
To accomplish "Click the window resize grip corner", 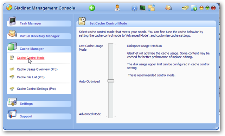I will 216,127.
